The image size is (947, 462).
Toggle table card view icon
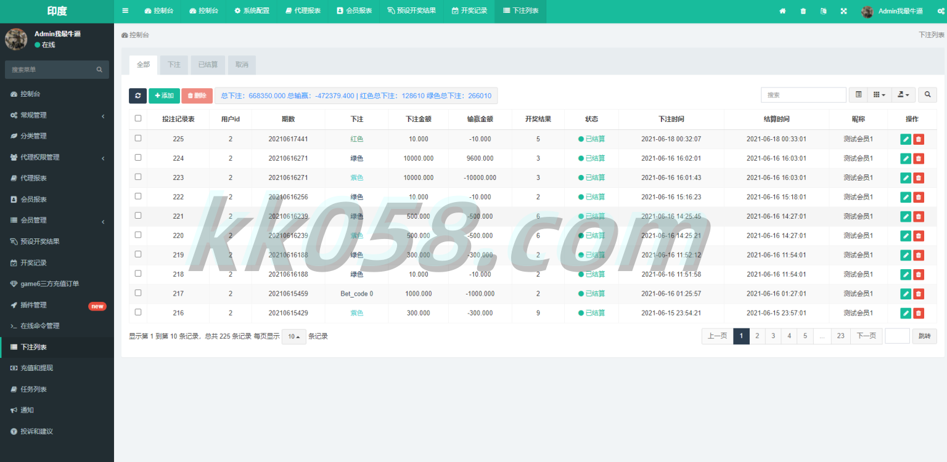point(858,95)
